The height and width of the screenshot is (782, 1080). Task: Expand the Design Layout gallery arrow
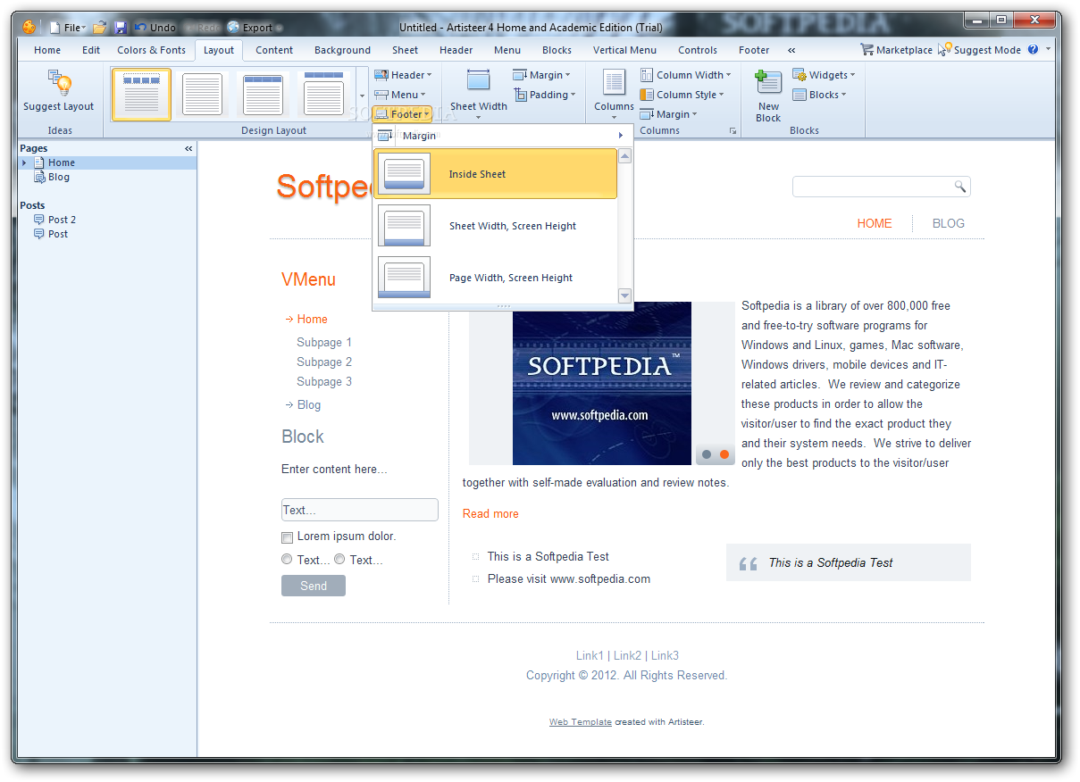click(362, 95)
